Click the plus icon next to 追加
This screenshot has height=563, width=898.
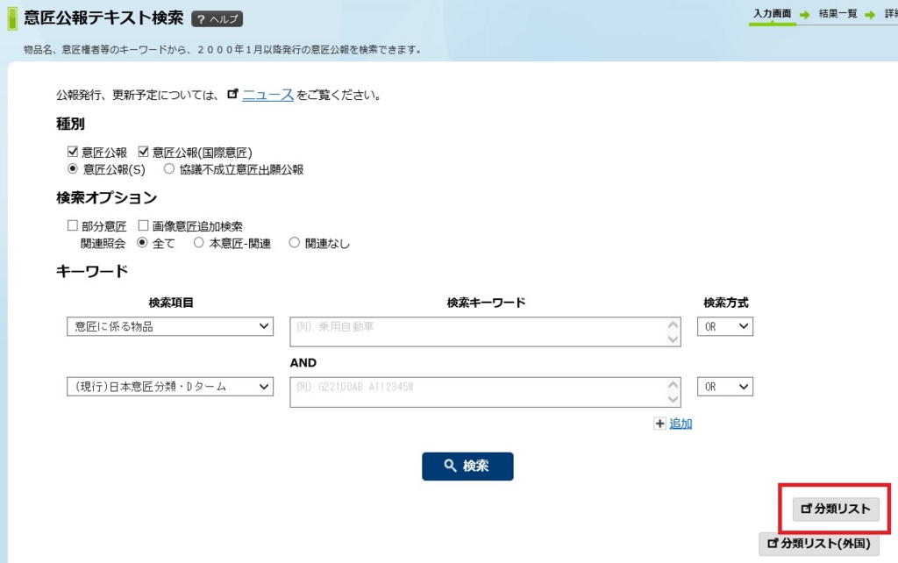click(x=659, y=424)
